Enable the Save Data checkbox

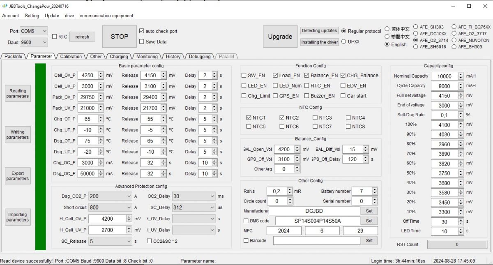click(142, 41)
